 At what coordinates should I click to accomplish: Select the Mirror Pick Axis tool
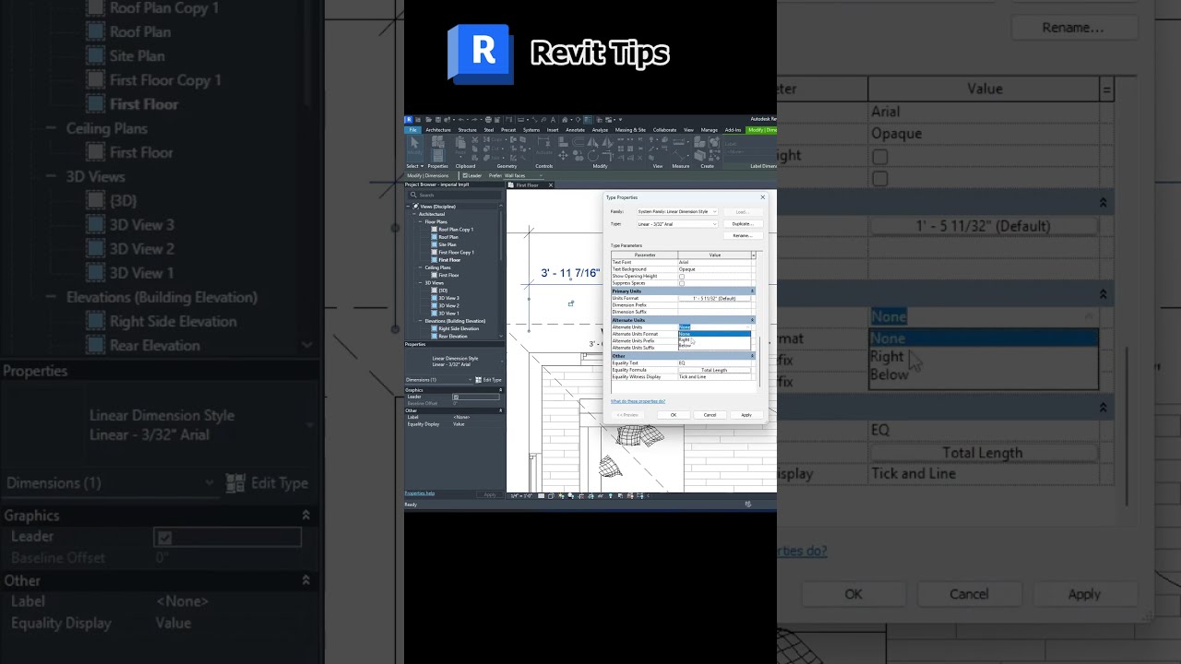592,141
